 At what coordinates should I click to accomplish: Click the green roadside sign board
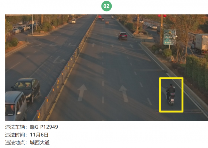point(170,37)
